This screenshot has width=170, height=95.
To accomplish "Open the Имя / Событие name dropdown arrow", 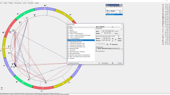I will coord(121,28).
